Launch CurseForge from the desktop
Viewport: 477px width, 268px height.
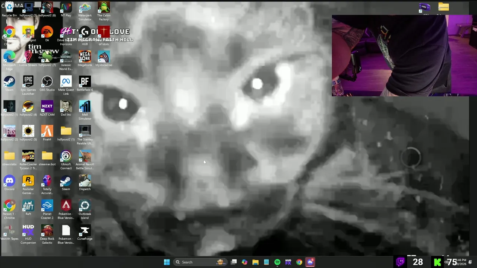click(x=85, y=233)
